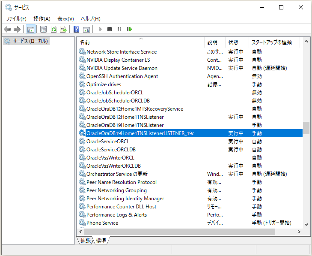
Task: Click the Refresh toolbar icon
Action: pos(53,30)
